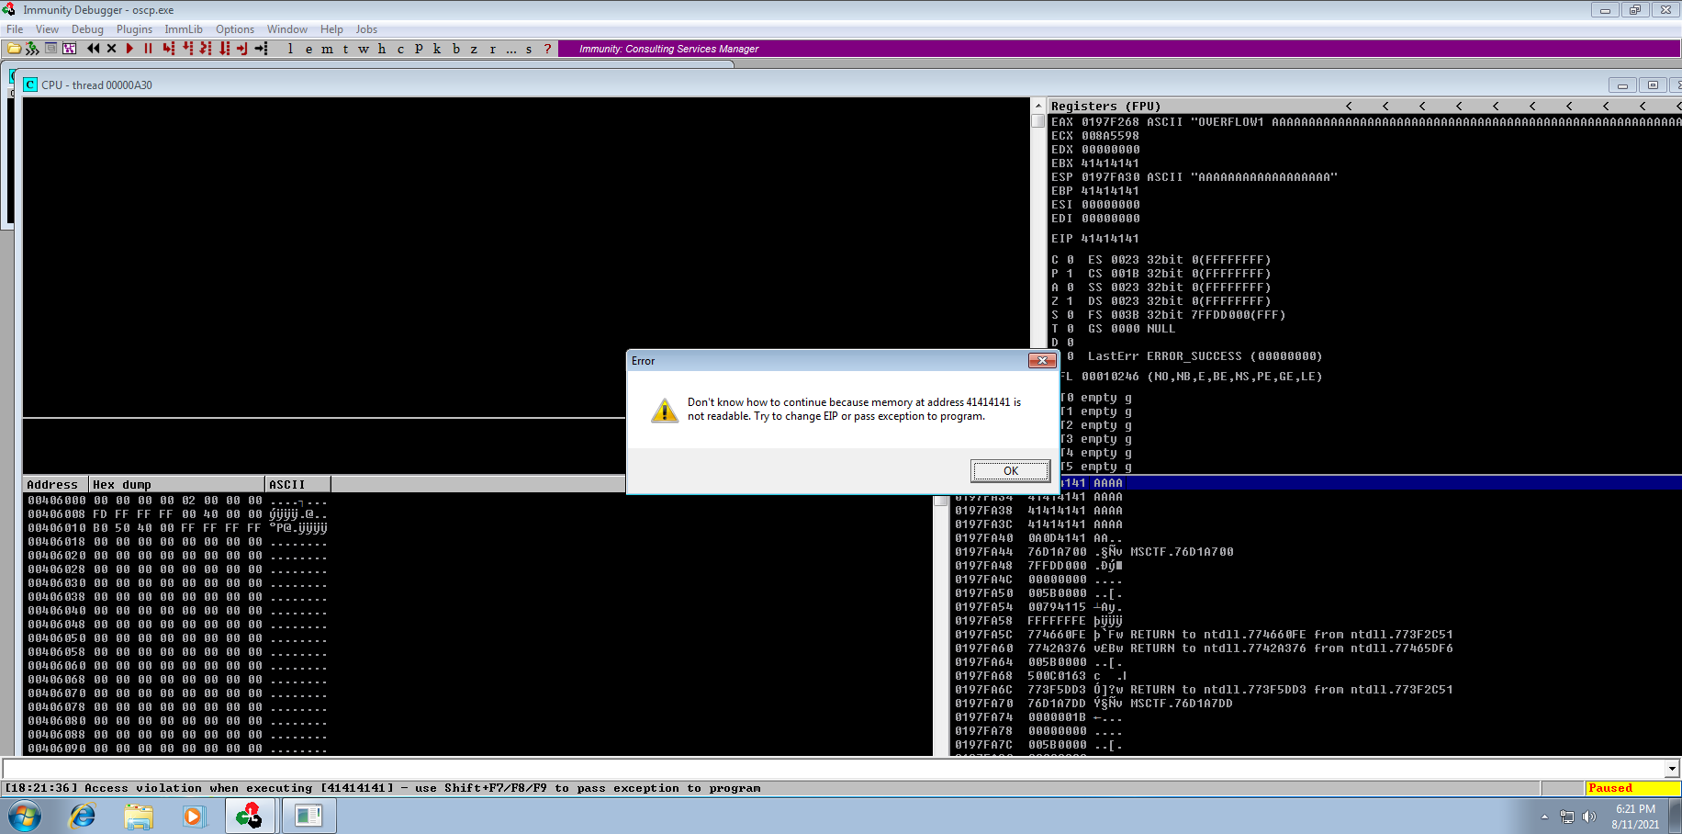Click OK in the Error dialog
This screenshot has width=1682, height=834.
[x=1010, y=470]
